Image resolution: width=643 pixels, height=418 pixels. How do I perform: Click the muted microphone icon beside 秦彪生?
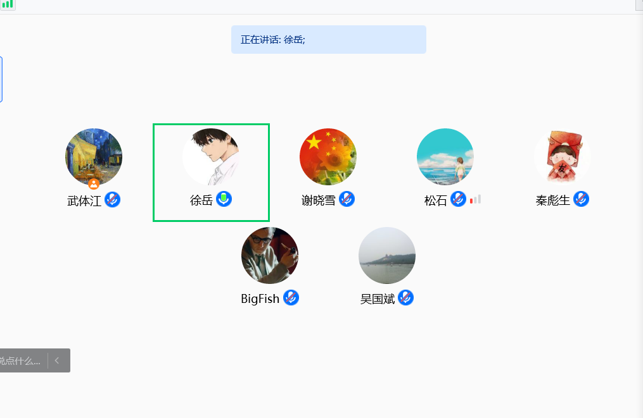pos(581,199)
